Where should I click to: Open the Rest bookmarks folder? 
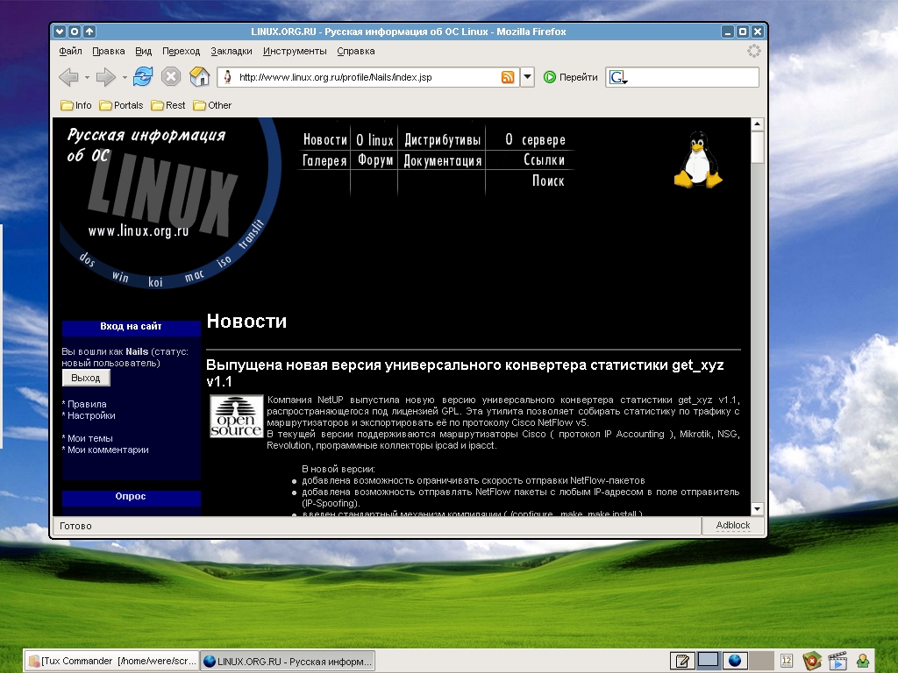pyautogui.click(x=167, y=105)
